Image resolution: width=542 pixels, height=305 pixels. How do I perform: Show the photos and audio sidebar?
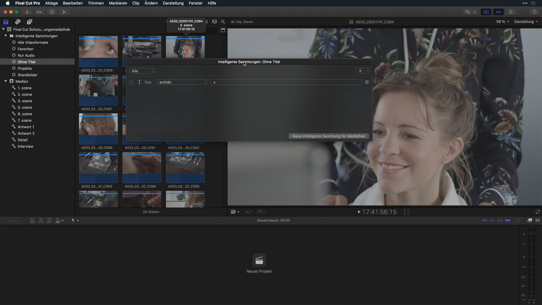point(18,22)
